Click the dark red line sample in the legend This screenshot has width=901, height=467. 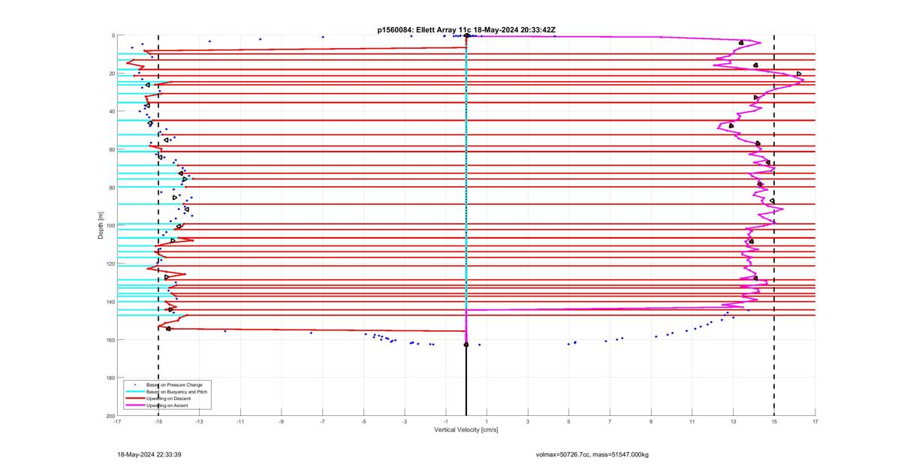(x=135, y=399)
